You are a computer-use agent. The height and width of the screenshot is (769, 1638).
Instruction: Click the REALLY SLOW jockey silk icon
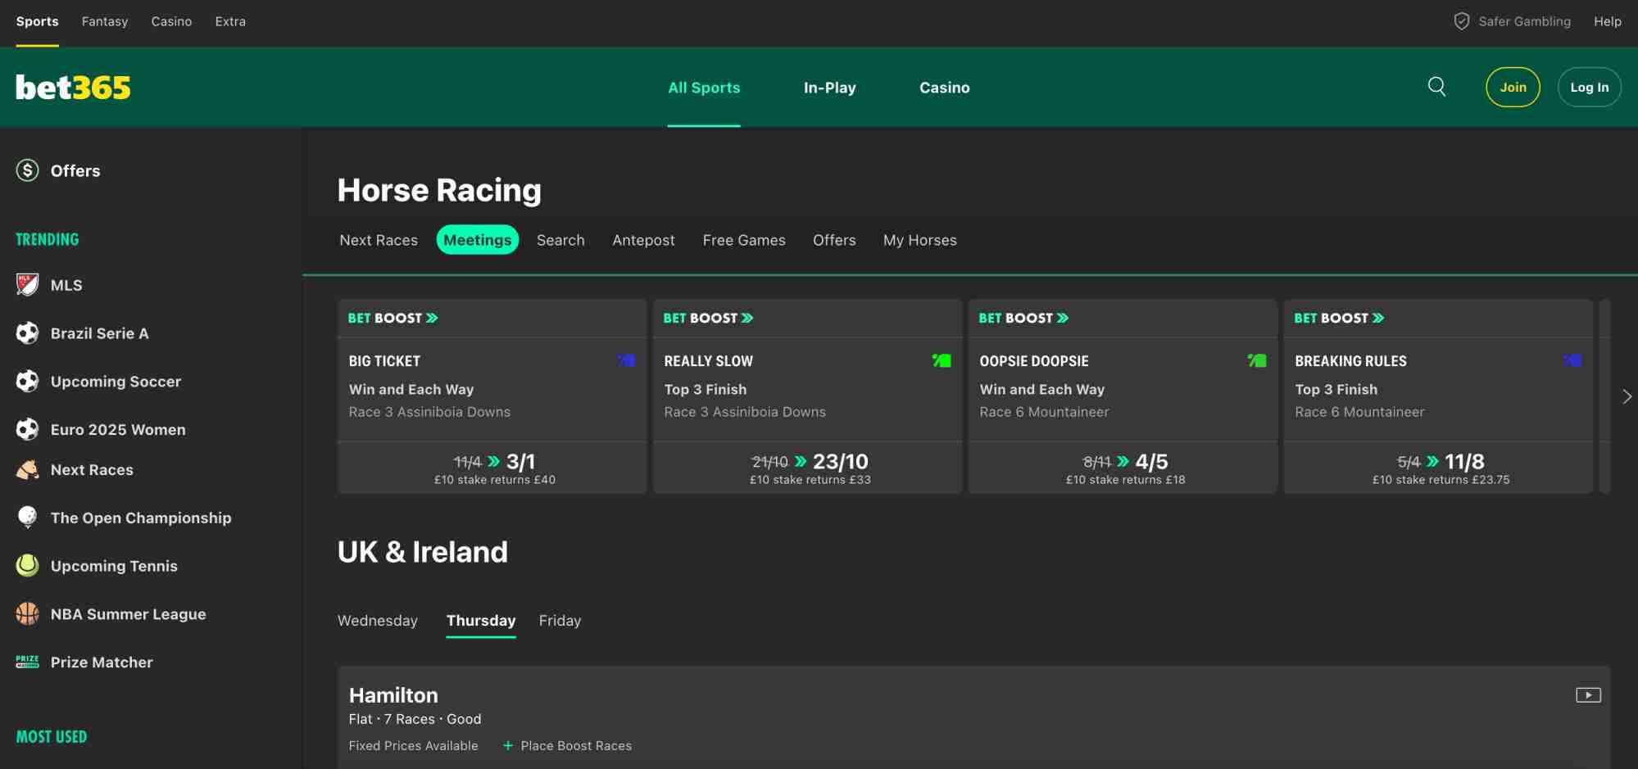(942, 360)
